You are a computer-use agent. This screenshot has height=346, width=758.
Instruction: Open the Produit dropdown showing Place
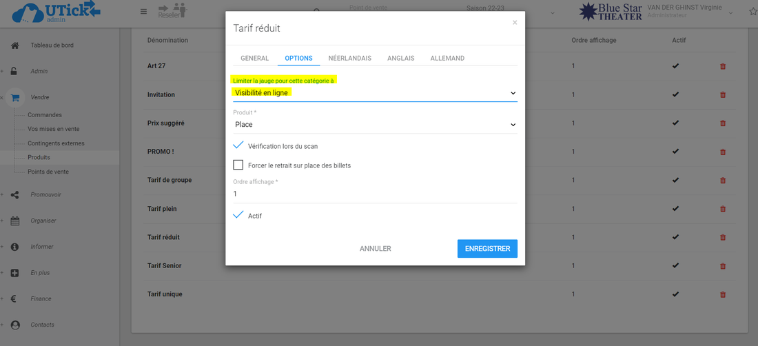pos(375,125)
